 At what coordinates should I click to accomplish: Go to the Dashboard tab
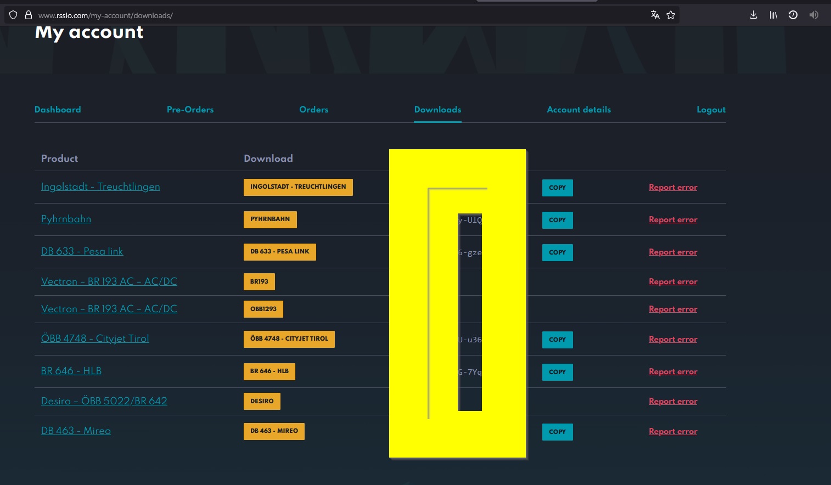58,110
